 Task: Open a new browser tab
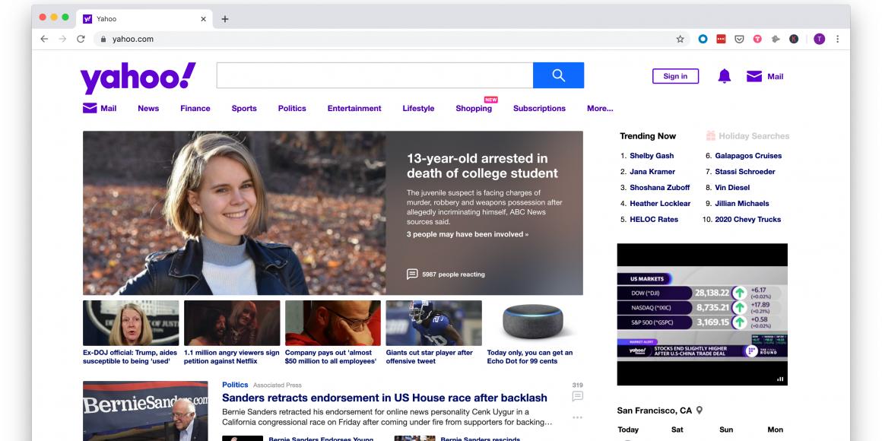225,18
